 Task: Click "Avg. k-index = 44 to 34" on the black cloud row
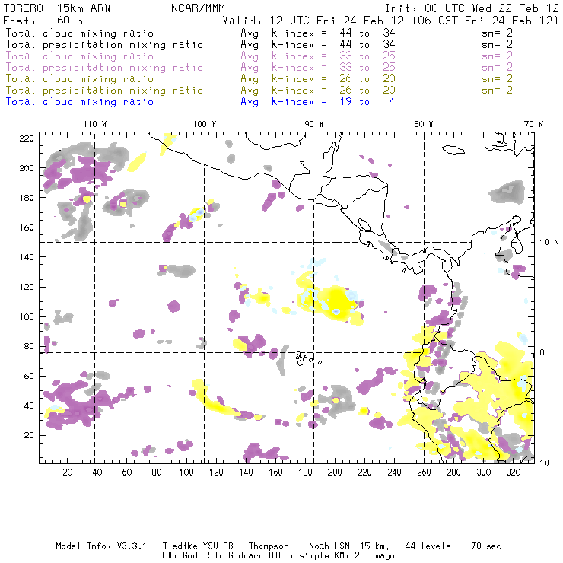pyautogui.click(x=318, y=33)
